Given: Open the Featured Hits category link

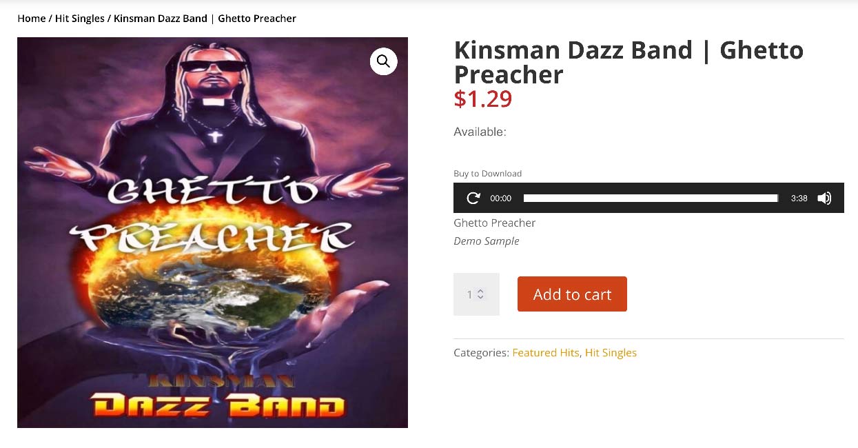Looking at the screenshot, I should [x=546, y=352].
